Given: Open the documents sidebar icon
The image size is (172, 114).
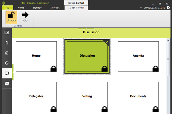Looking at the screenshot, I should click(7, 43).
